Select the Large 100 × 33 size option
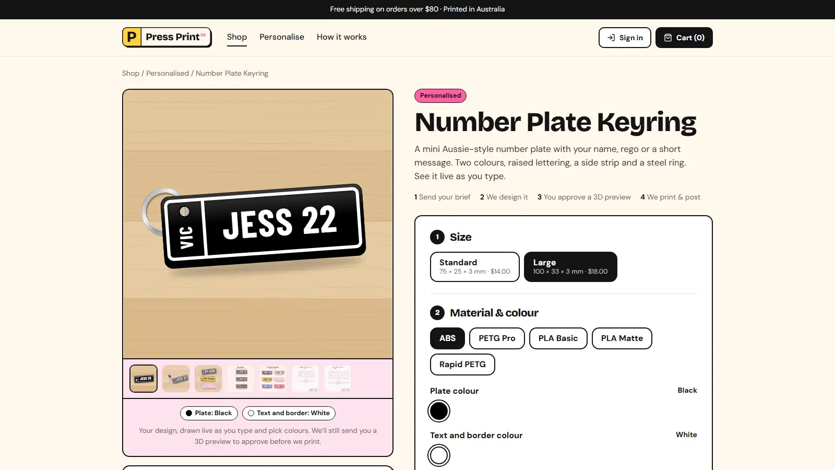This screenshot has width=835, height=470. 570,267
